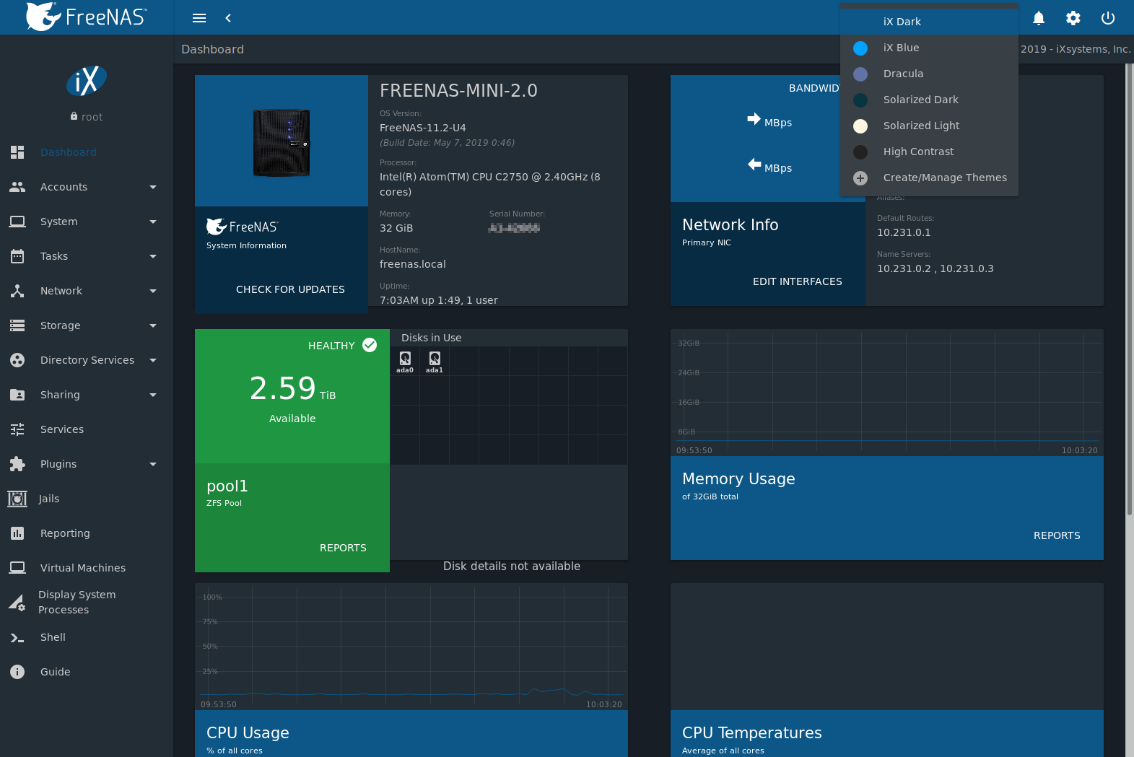Viewport: 1134px width, 757px height.
Task: Click the Solarized Dark teal swatch
Action: click(860, 100)
